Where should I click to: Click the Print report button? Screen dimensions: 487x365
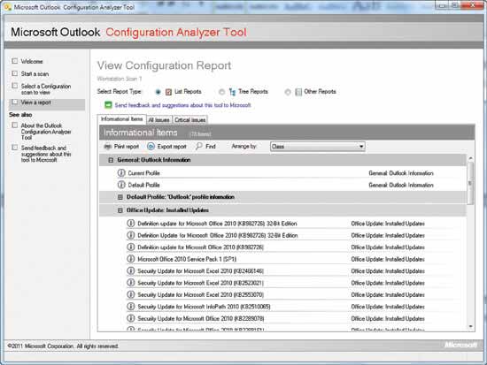pos(121,147)
